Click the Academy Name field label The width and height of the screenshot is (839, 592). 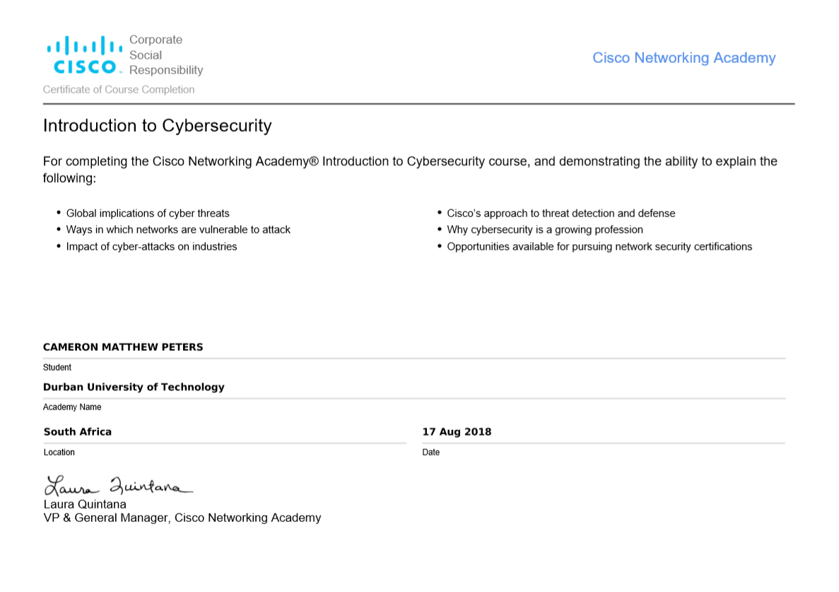coord(72,407)
